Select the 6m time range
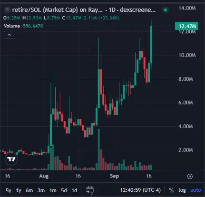 click(29, 190)
